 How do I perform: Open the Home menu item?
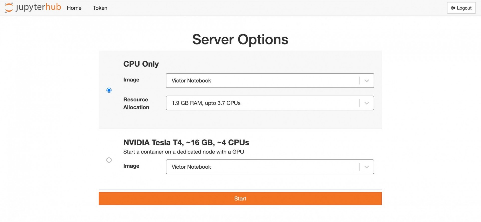pyautogui.click(x=74, y=8)
